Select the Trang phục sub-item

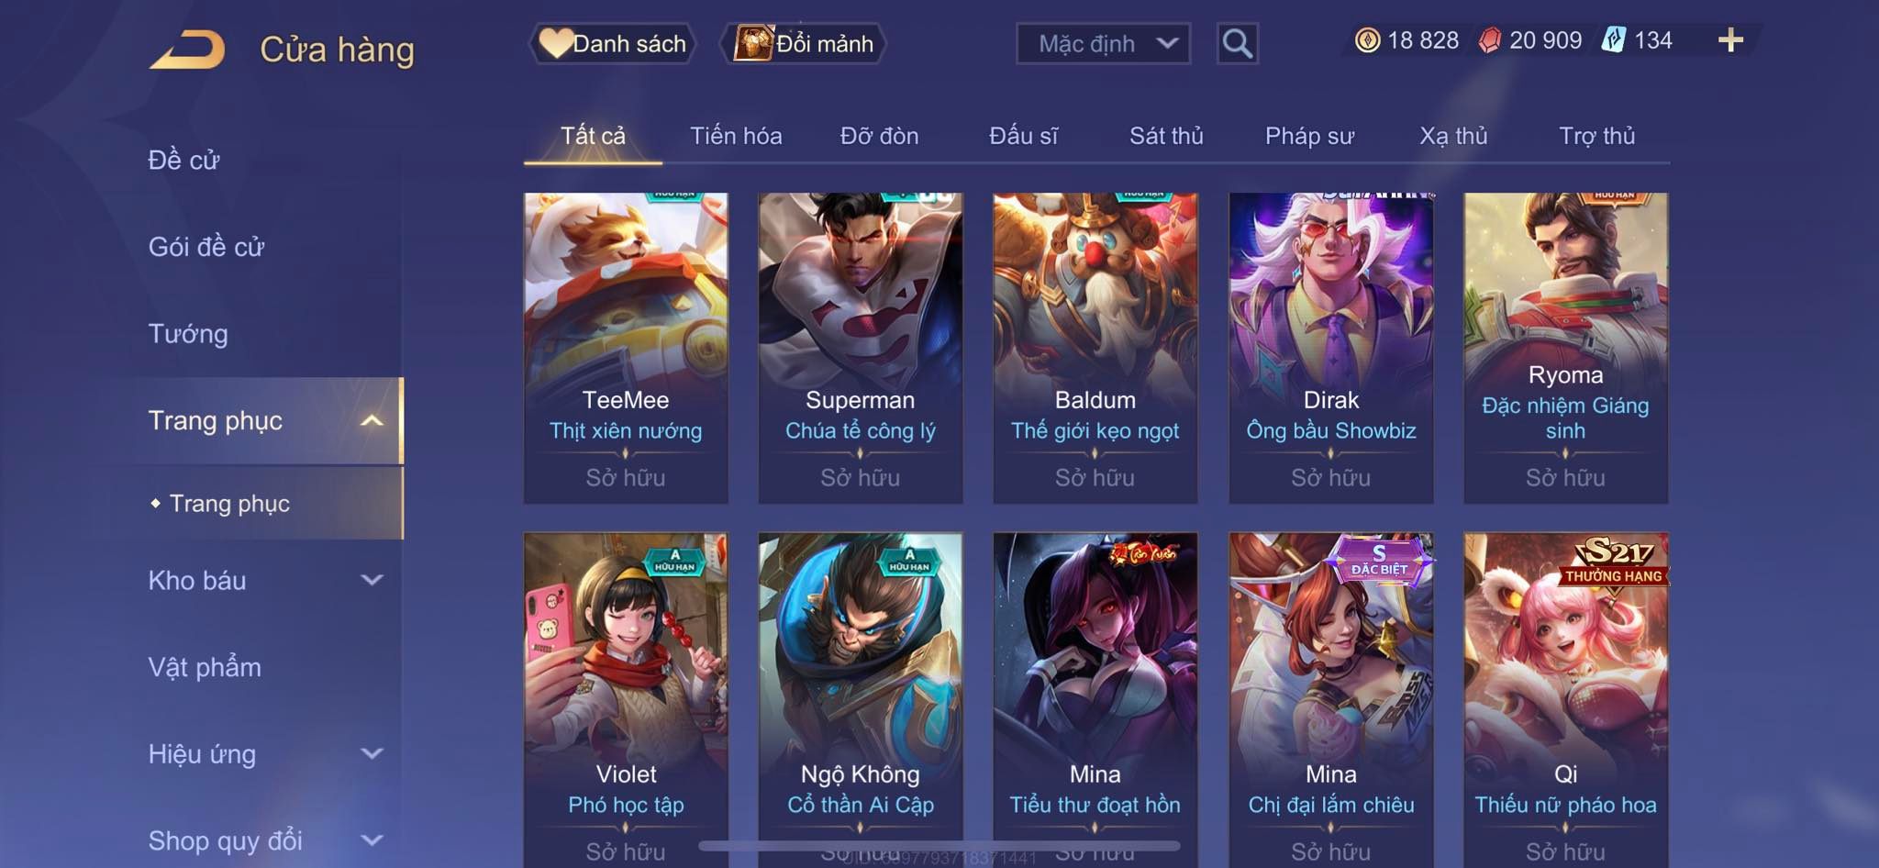229,503
